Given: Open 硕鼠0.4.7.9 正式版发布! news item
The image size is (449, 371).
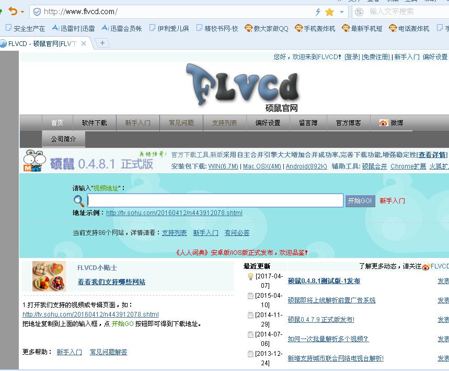Looking at the screenshot, I should tap(321, 319).
